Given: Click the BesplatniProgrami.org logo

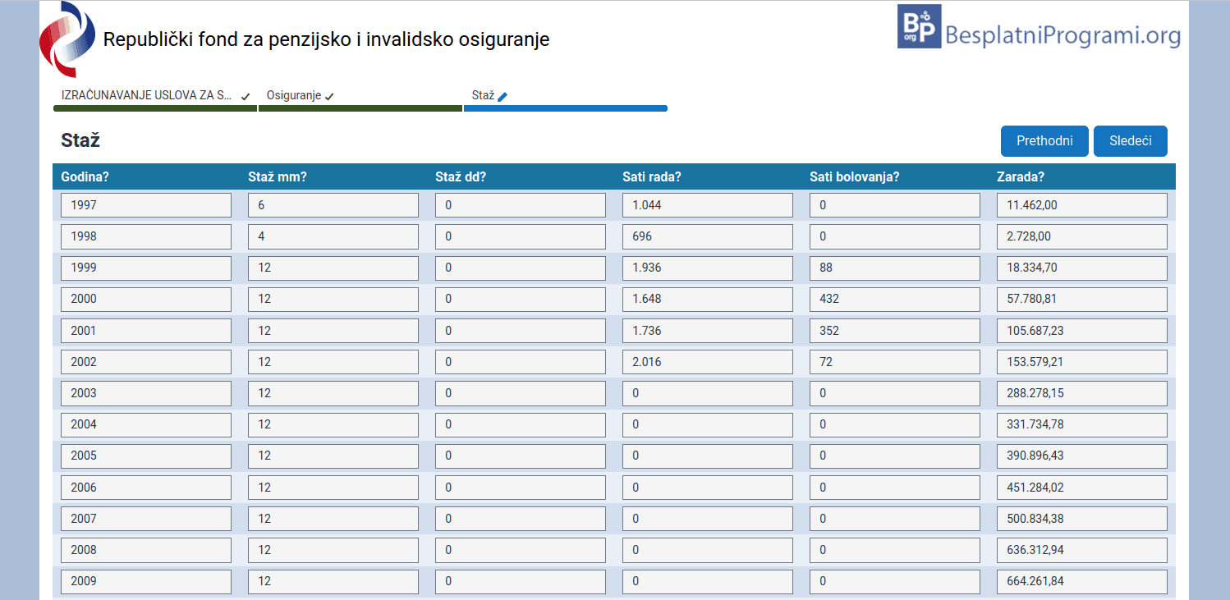Looking at the screenshot, I should [1039, 26].
